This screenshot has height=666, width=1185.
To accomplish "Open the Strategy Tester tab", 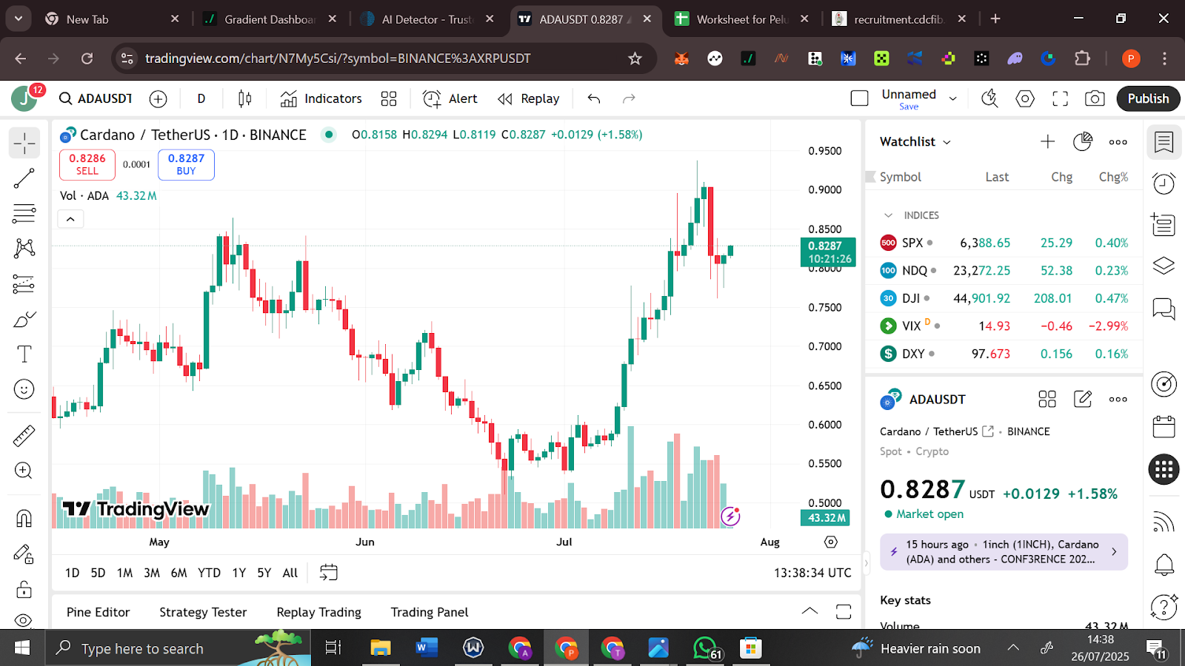I will pos(203,612).
